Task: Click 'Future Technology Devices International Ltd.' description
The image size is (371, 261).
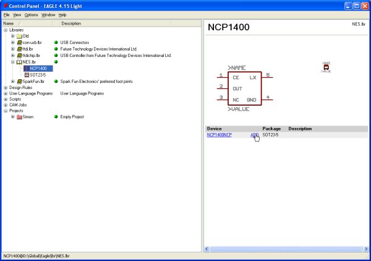Action: tap(99, 49)
